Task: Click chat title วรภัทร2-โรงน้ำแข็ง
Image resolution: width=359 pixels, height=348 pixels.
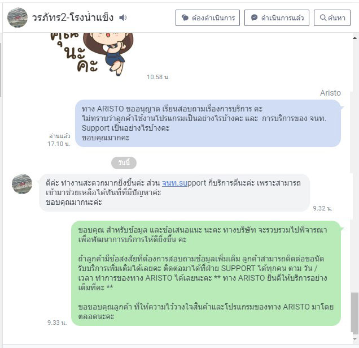Action: 73,18
